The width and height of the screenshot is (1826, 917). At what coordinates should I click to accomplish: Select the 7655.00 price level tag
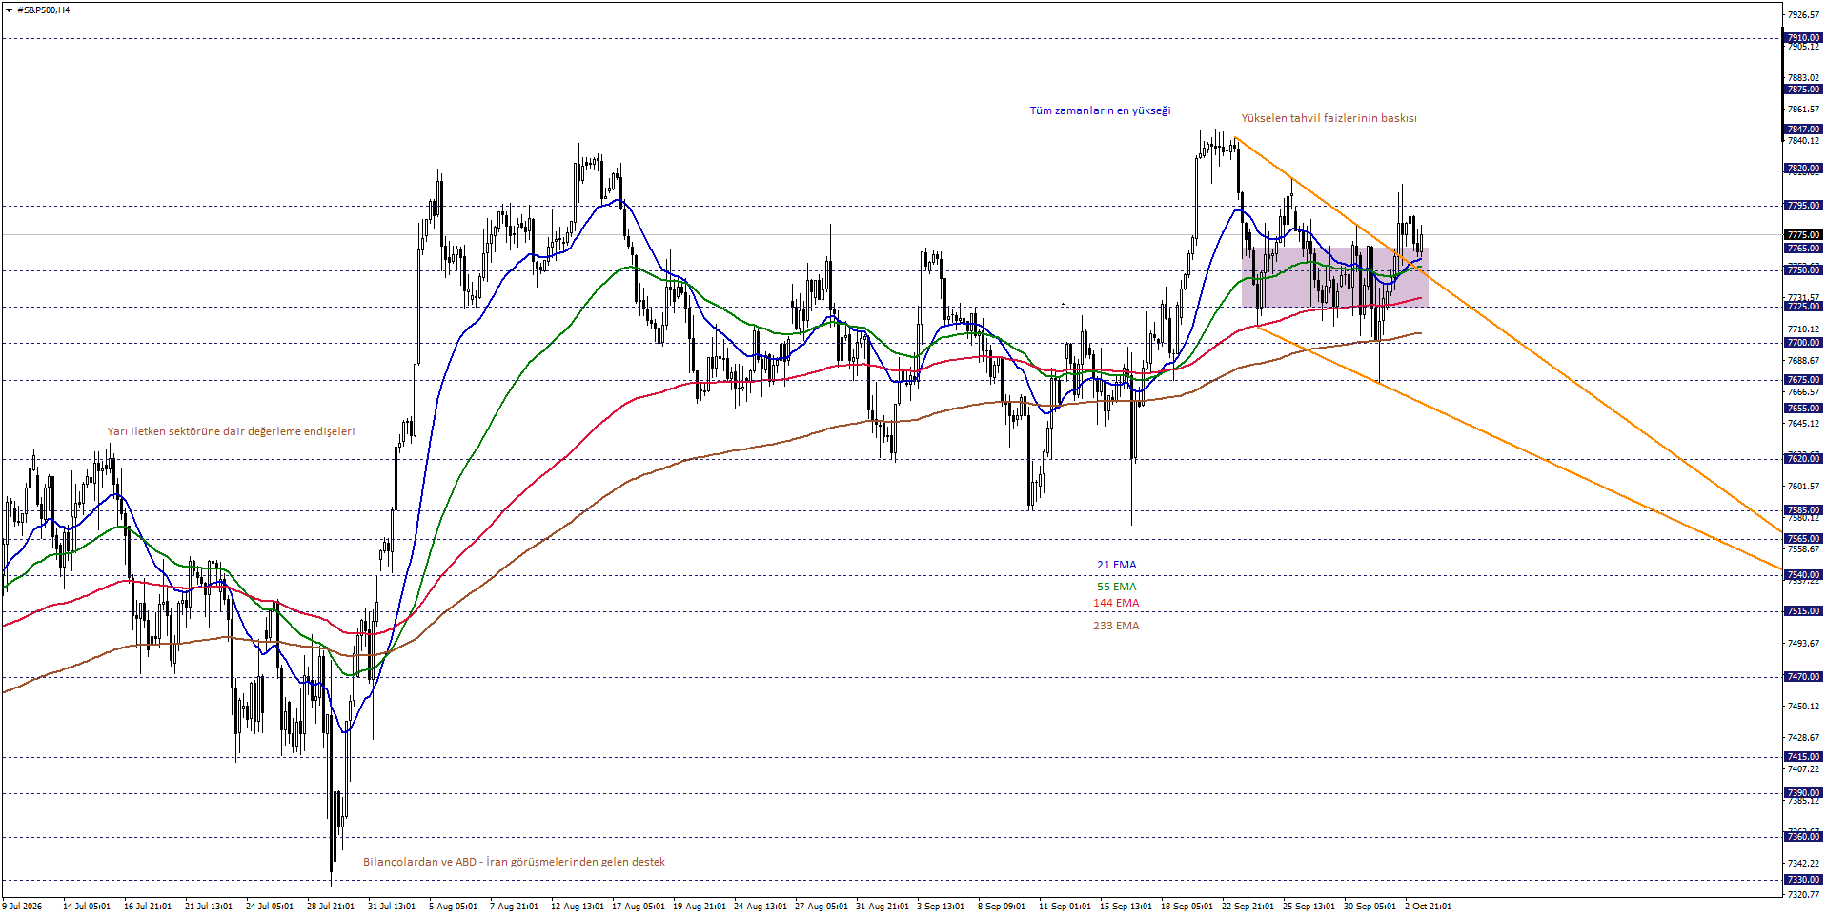click(x=1803, y=409)
